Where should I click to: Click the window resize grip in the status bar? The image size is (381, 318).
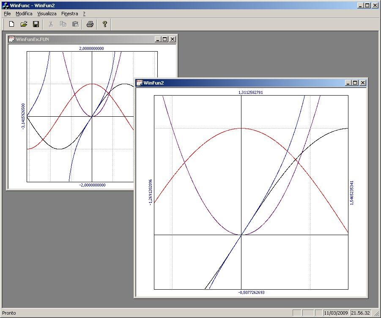click(377, 314)
